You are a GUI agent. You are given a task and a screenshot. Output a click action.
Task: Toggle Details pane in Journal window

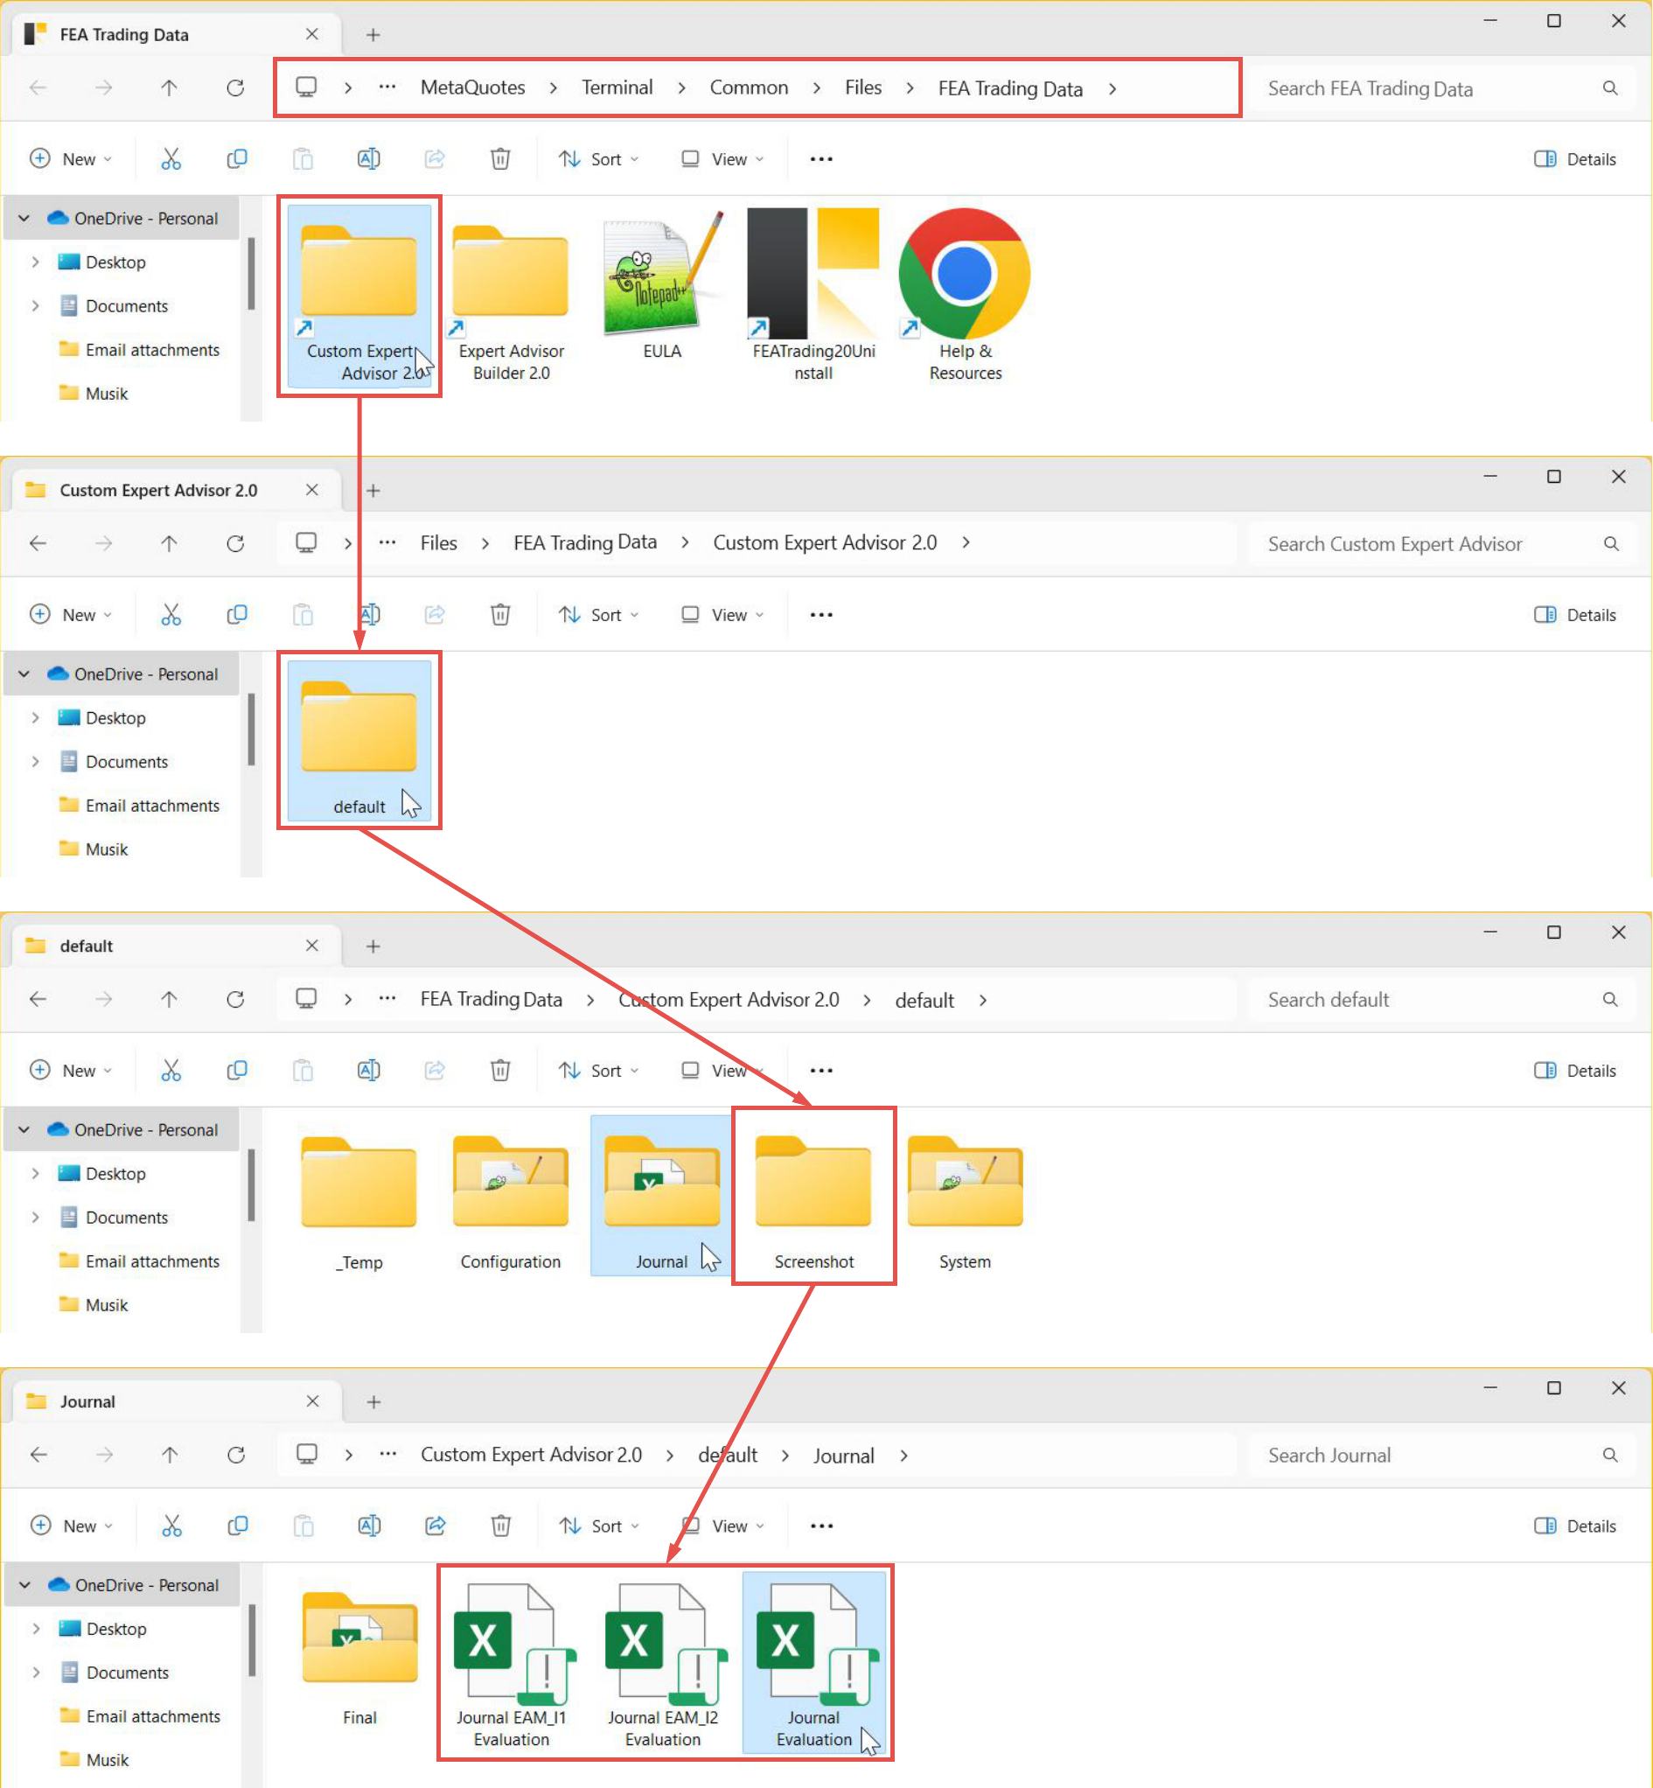pyautogui.click(x=1575, y=1526)
